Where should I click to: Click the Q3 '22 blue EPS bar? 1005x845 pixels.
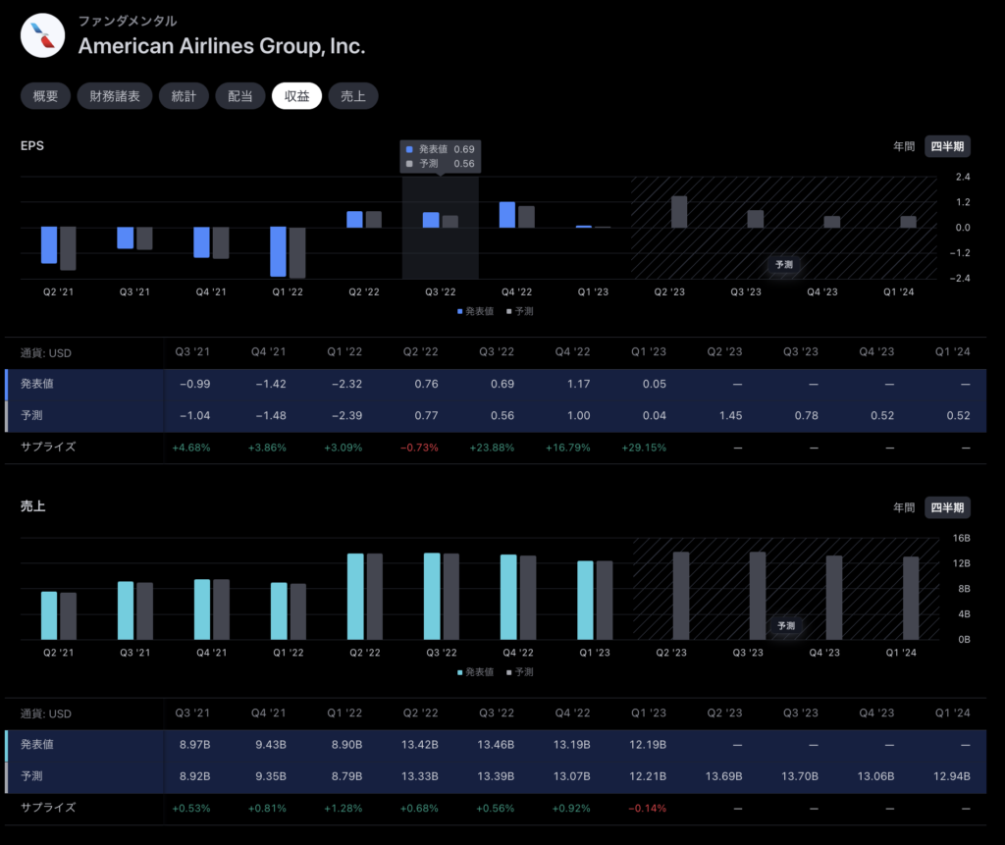431,220
